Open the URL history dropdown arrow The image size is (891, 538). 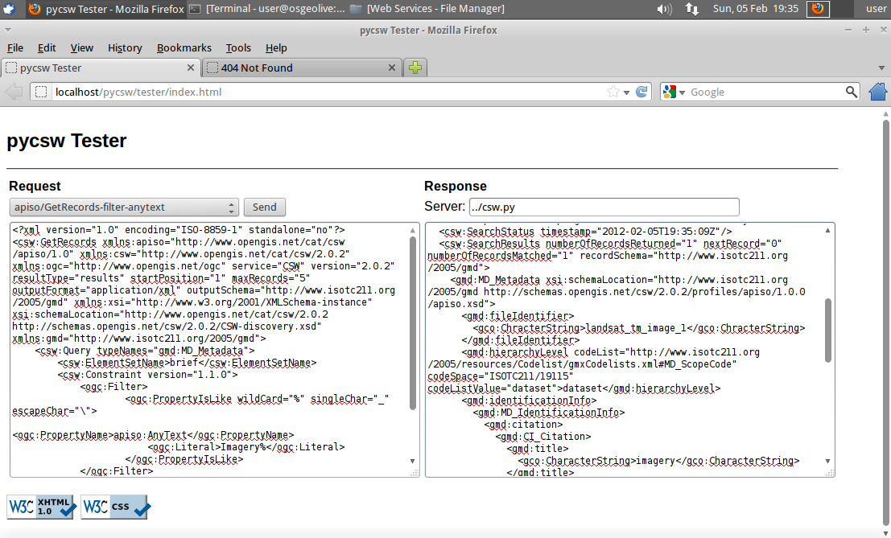(x=626, y=92)
